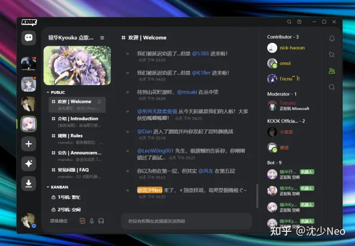Open member nick-haoran in Contributor list
The image size is (355, 246).
click(292, 48)
